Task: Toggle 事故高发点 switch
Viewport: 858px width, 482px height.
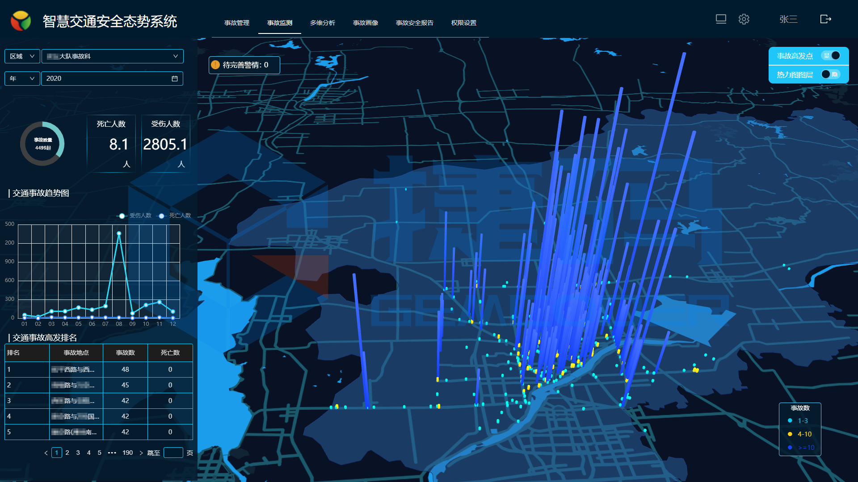Action: (831, 56)
